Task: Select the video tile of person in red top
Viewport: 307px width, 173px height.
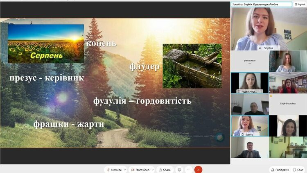Action: click(x=288, y=82)
